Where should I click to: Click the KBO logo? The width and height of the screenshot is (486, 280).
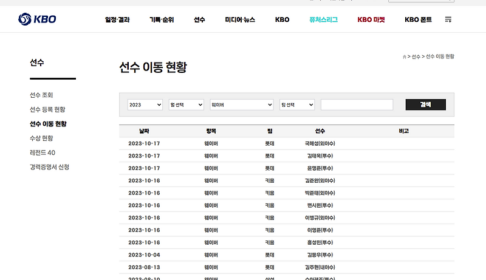tap(37, 19)
